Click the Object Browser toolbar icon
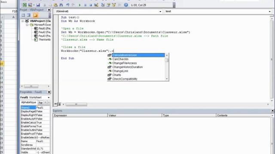The image size is (275, 154). (x=114, y=5)
